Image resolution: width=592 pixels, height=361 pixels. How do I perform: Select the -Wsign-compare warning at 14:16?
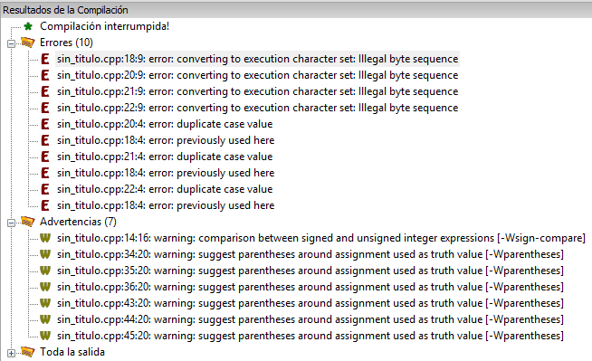pyautogui.click(x=321, y=238)
